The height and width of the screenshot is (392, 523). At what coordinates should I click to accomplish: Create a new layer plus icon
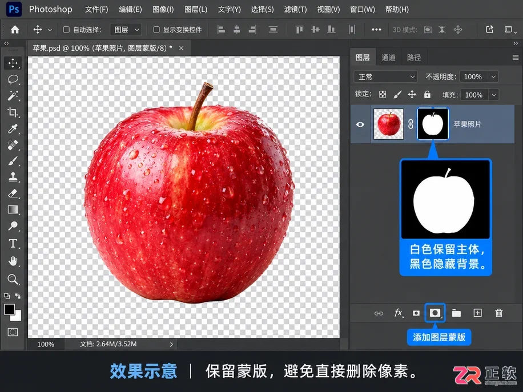[478, 313]
